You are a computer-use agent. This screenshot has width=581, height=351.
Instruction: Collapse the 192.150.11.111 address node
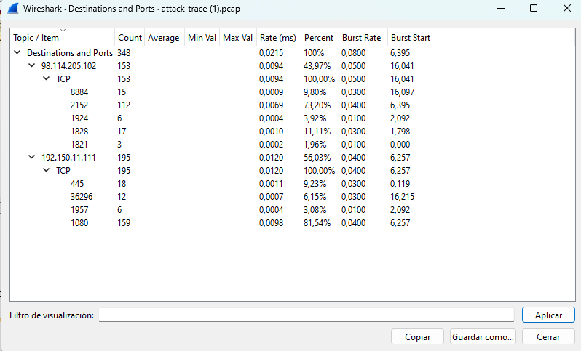click(31, 158)
